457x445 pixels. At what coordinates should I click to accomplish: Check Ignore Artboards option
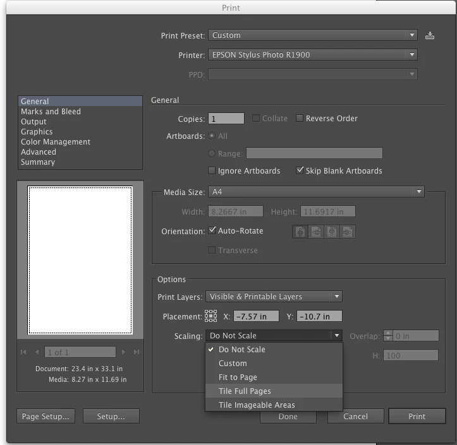pyautogui.click(x=212, y=170)
